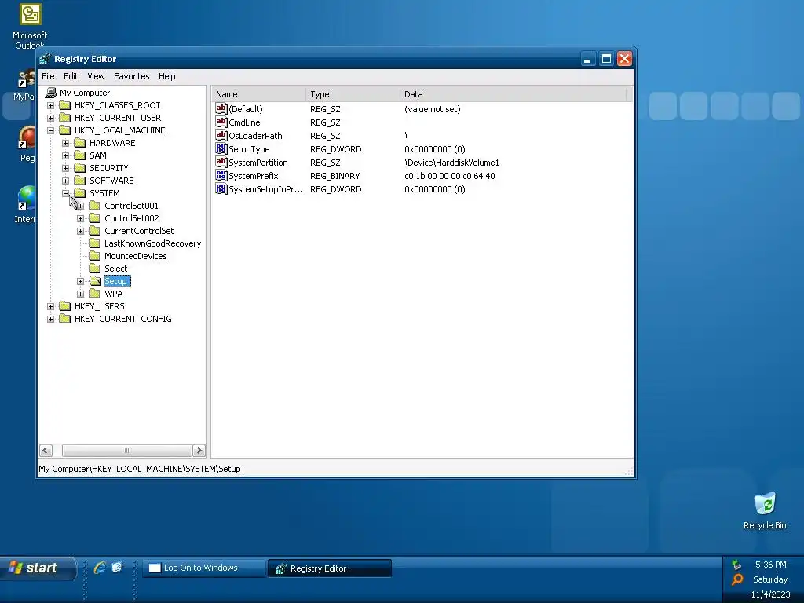Open the File menu
Image resolution: width=804 pixels, height=603 pixels.
pyautogui.click(x=48, y=76)
